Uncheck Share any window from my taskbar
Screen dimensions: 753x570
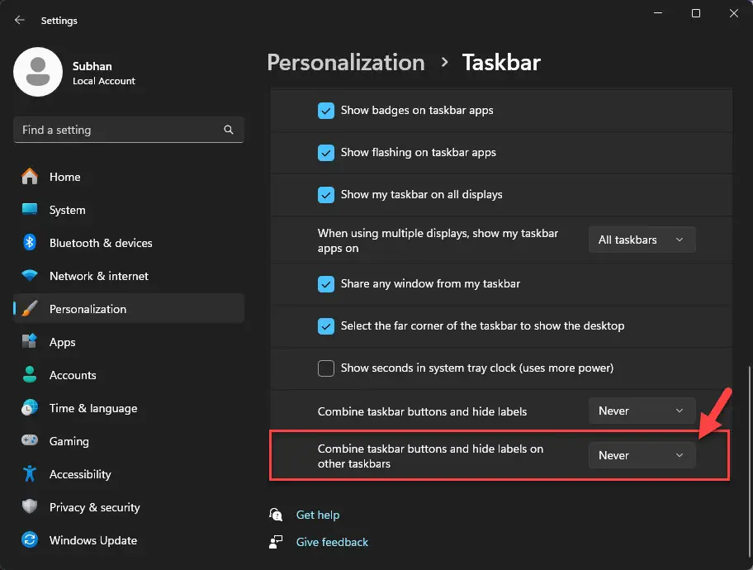pyautogui.click(x=326, y=284)
